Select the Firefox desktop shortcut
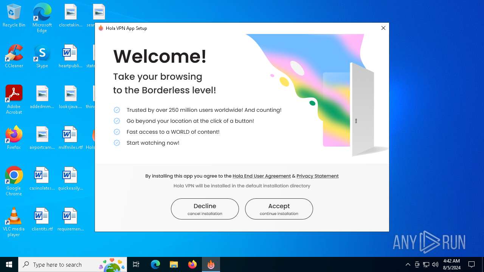The width and height of the screenshot is (484, 272). click(14, 138)
